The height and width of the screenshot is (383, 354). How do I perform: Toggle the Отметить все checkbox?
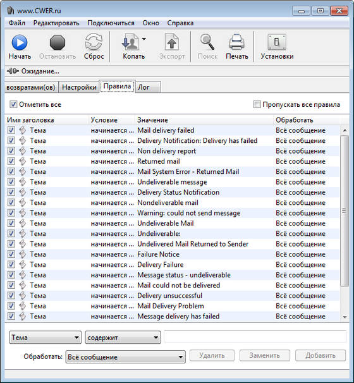click(13, 104)
